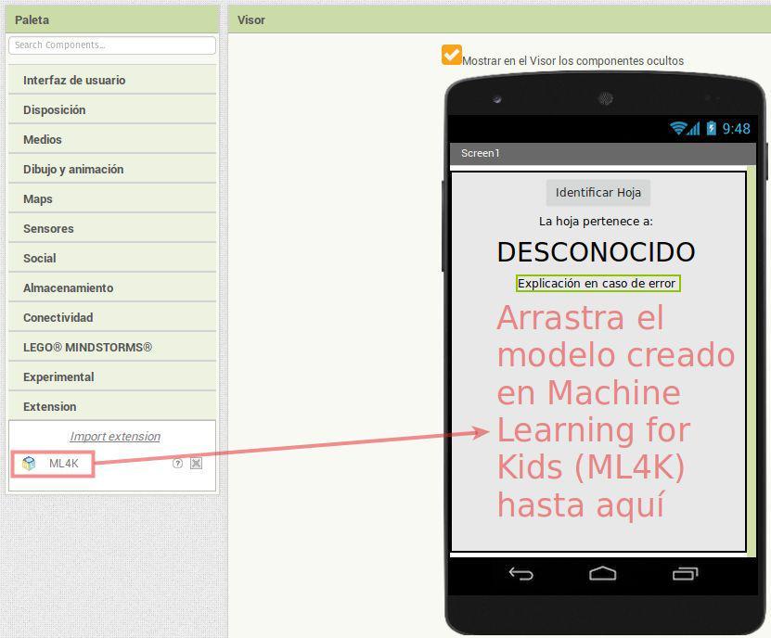Image resolution: width=771 pixels, height=638 pixels.
Task: Expand the Maps palette section
Action: (x=112, y=198)
